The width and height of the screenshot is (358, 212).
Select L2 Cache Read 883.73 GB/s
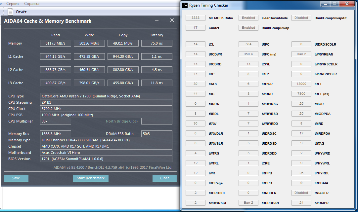[56, 70]
